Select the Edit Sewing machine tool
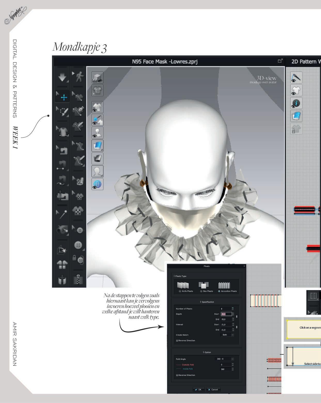The height and width of the screenshot is (403, 321). 62,150
